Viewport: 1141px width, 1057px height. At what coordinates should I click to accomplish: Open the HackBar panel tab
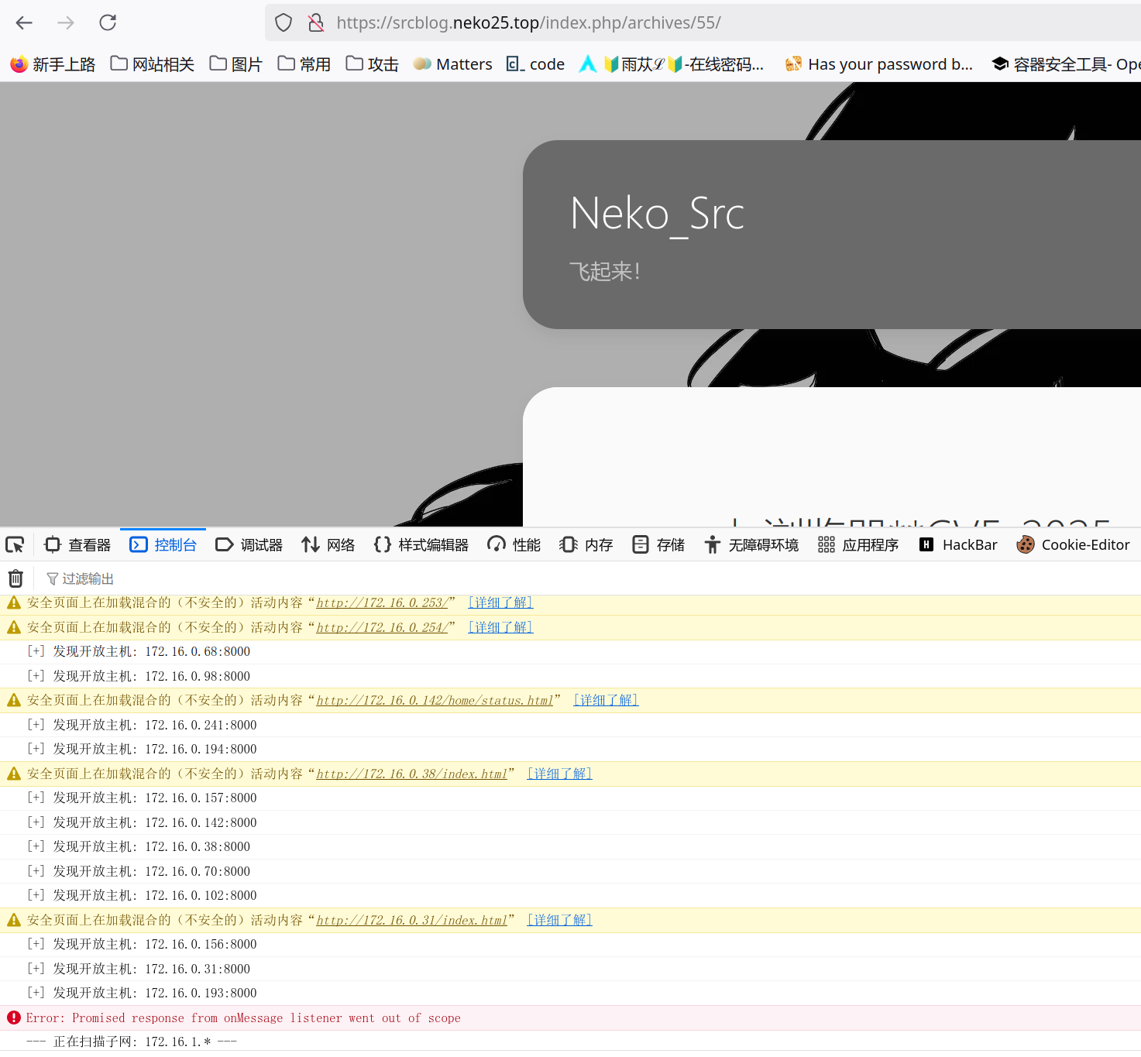(x=958, y=545)
